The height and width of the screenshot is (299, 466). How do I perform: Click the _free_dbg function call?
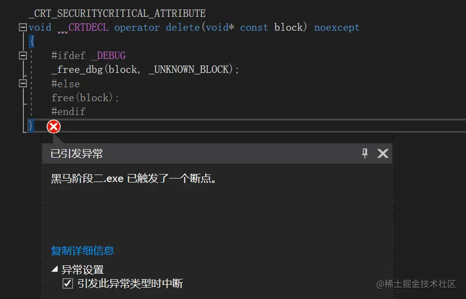click(x=77, y=70)
